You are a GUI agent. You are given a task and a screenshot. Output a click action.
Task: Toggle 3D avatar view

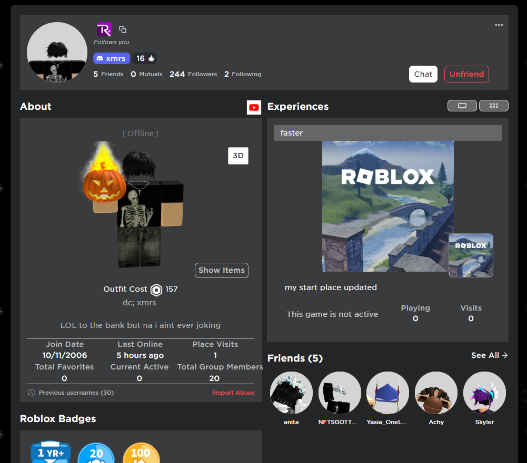(238, 156)
